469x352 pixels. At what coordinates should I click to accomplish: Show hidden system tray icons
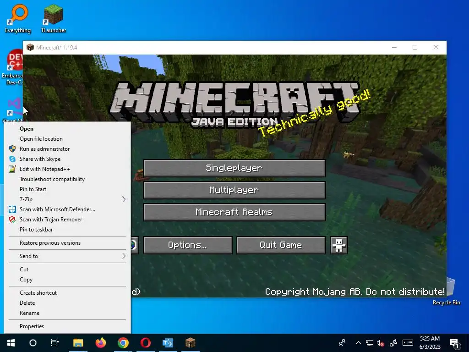pos(358,343)
